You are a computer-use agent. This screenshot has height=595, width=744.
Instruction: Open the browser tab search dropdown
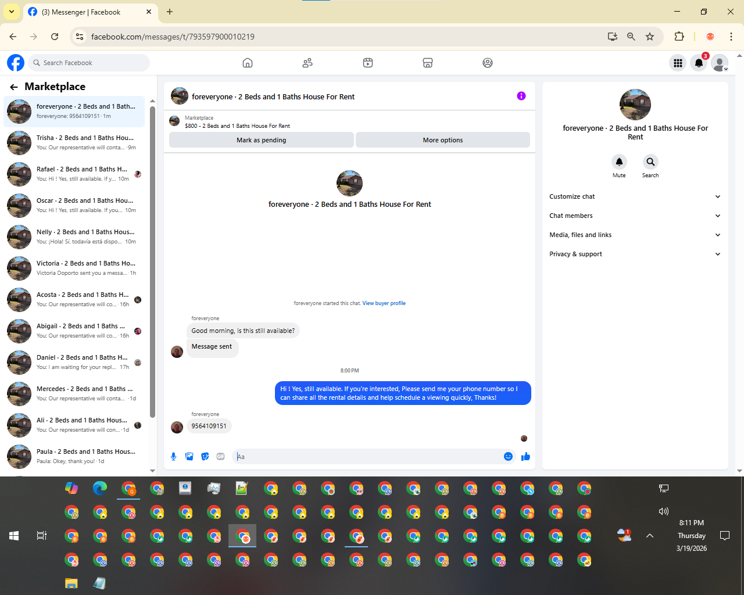tap(12, 12)
